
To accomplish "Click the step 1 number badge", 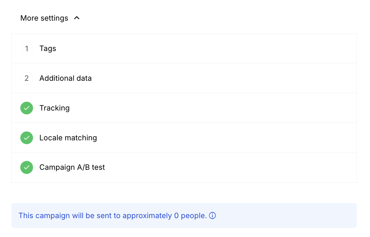I will pos(27,49).
